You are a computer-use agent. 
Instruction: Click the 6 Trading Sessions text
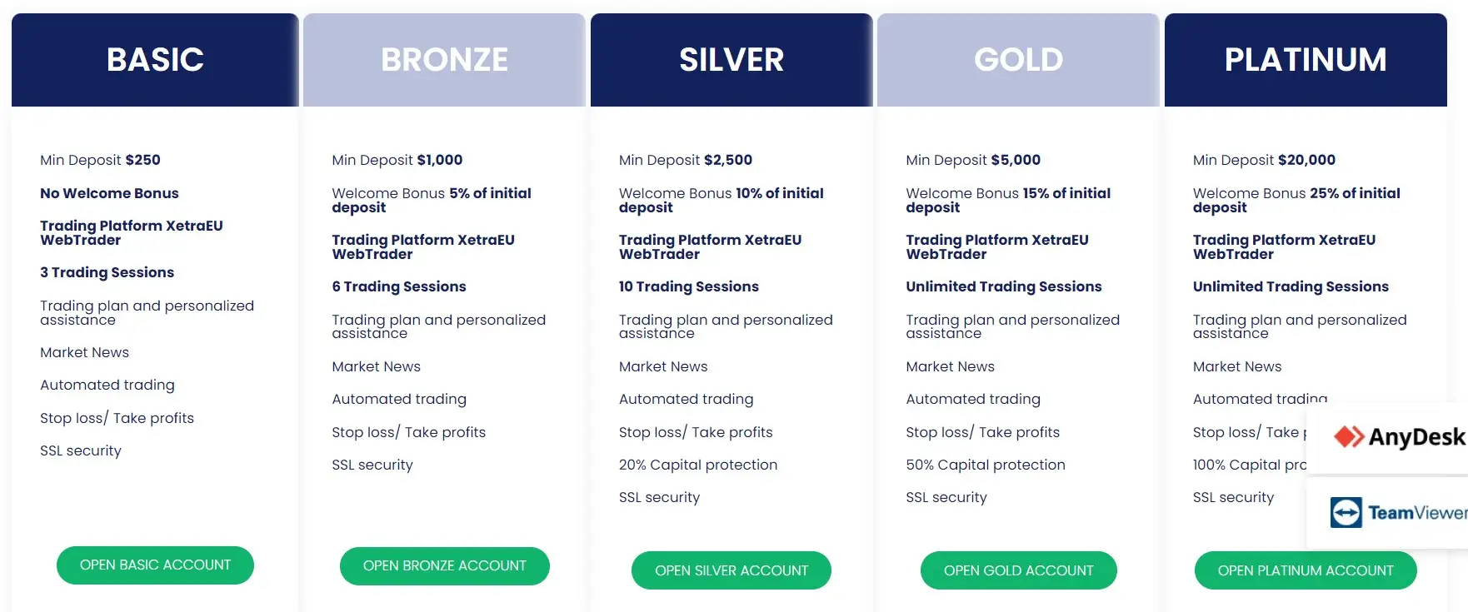point(399,286)
